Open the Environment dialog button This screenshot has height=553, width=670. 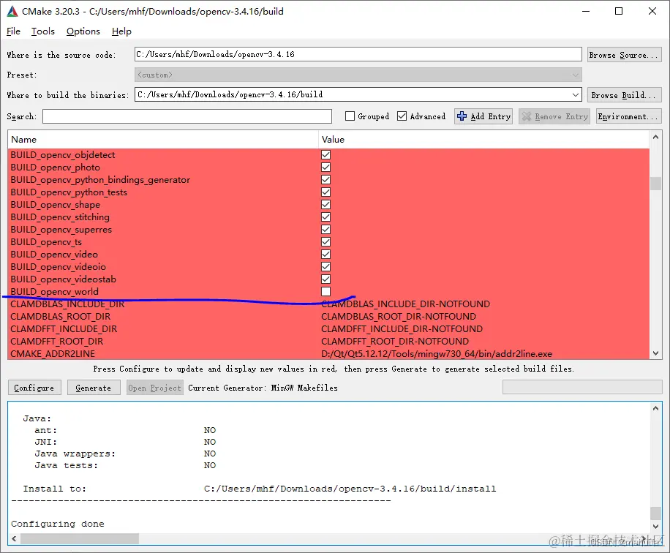tap(628, 116)
